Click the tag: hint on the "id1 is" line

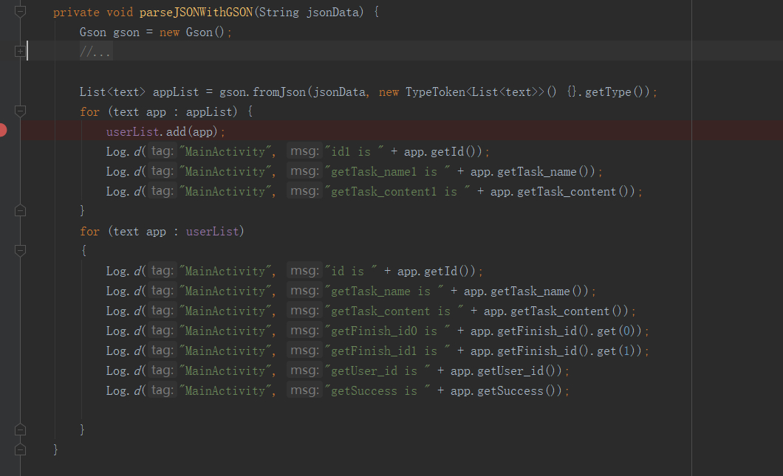(x=163, y=151)
